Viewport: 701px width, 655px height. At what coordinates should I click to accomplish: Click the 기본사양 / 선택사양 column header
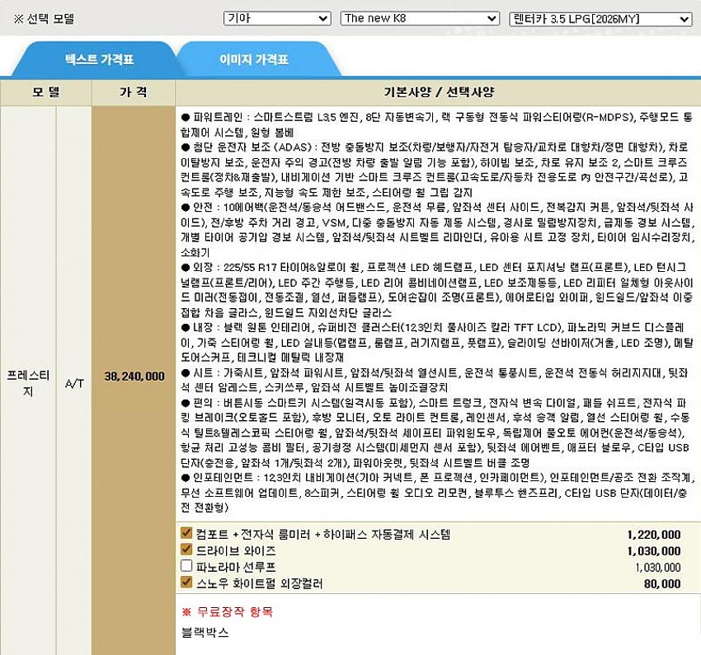pos(437,91)
